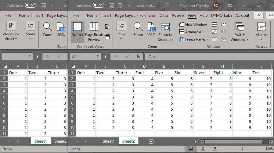Screen dimensions: 274x153
Task: Click Save icon in left window title bar
Action: [x=43, y=5]
